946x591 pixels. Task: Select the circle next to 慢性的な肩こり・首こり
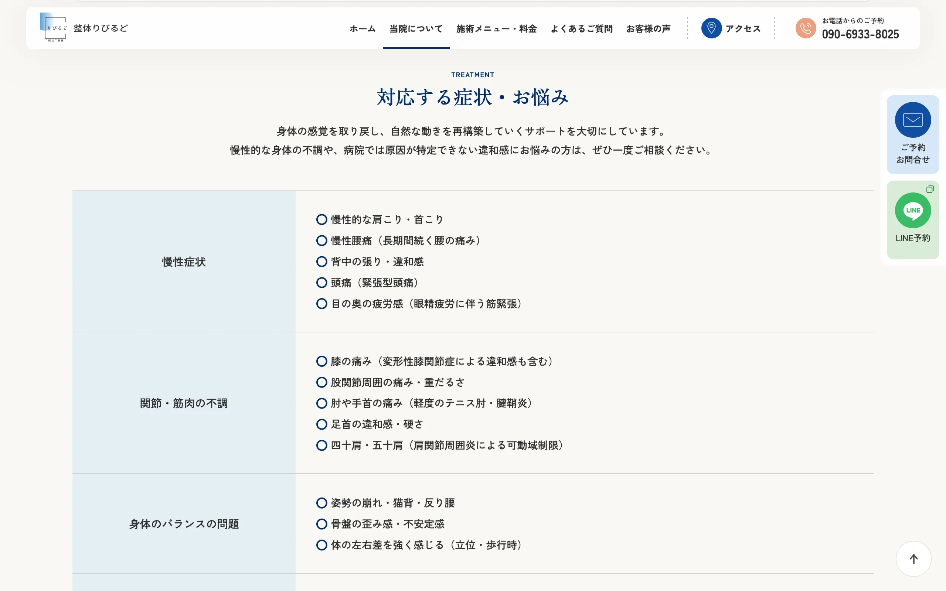click(x=322, y=219)
